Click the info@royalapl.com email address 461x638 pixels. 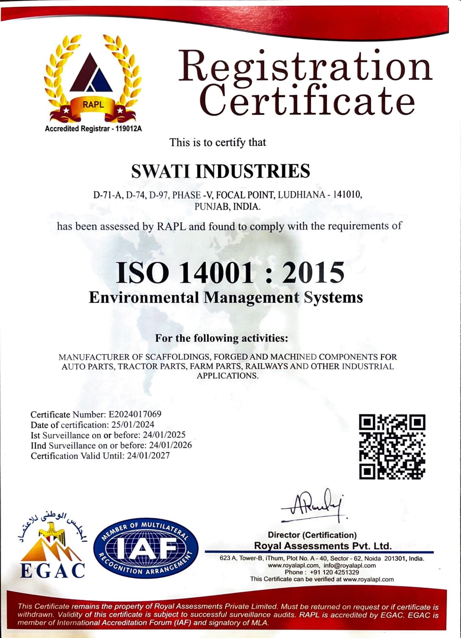pyautogui.click(x=349, y=565)
